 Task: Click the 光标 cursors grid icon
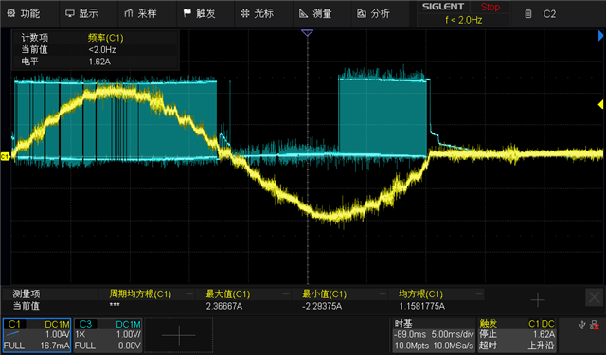244,13
